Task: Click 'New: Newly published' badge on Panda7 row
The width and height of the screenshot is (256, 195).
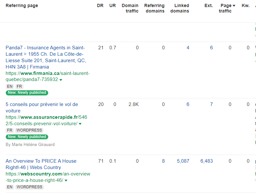Action: point(27,93)
